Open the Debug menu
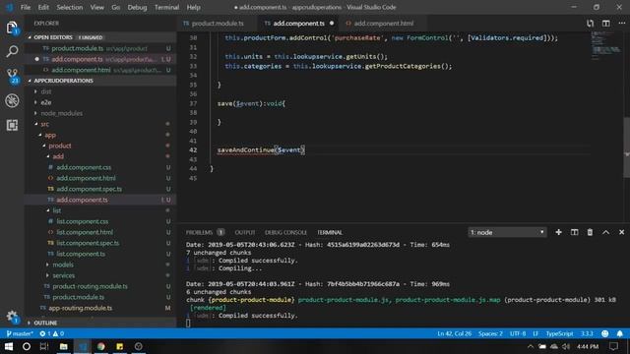The image size is (630, 354). click(137, 7)
